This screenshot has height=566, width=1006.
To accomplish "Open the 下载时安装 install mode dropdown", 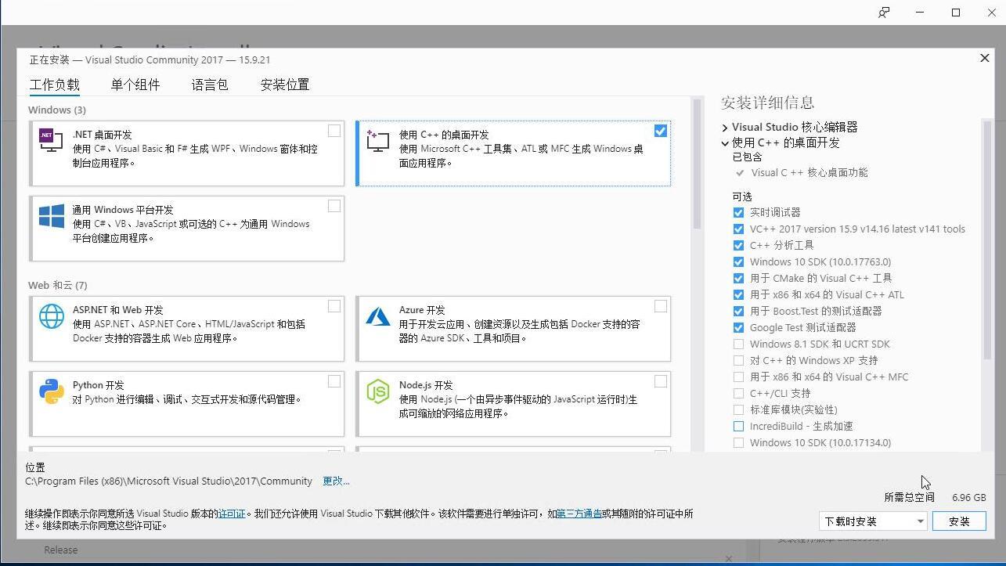I will point(873,521).
